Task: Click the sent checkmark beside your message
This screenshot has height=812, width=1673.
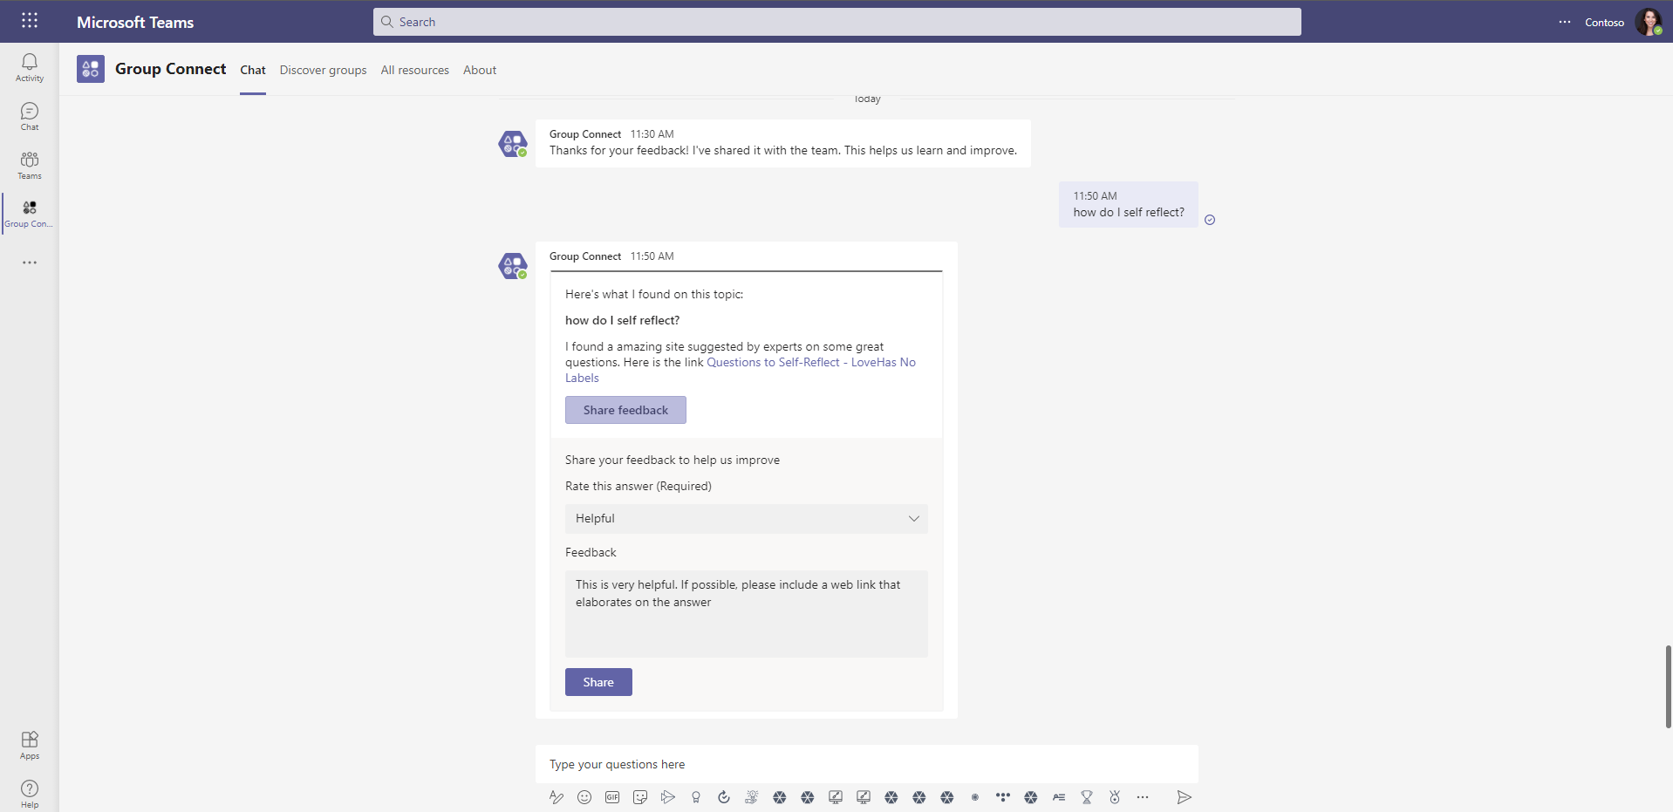Action: (x=1210, y=220)
